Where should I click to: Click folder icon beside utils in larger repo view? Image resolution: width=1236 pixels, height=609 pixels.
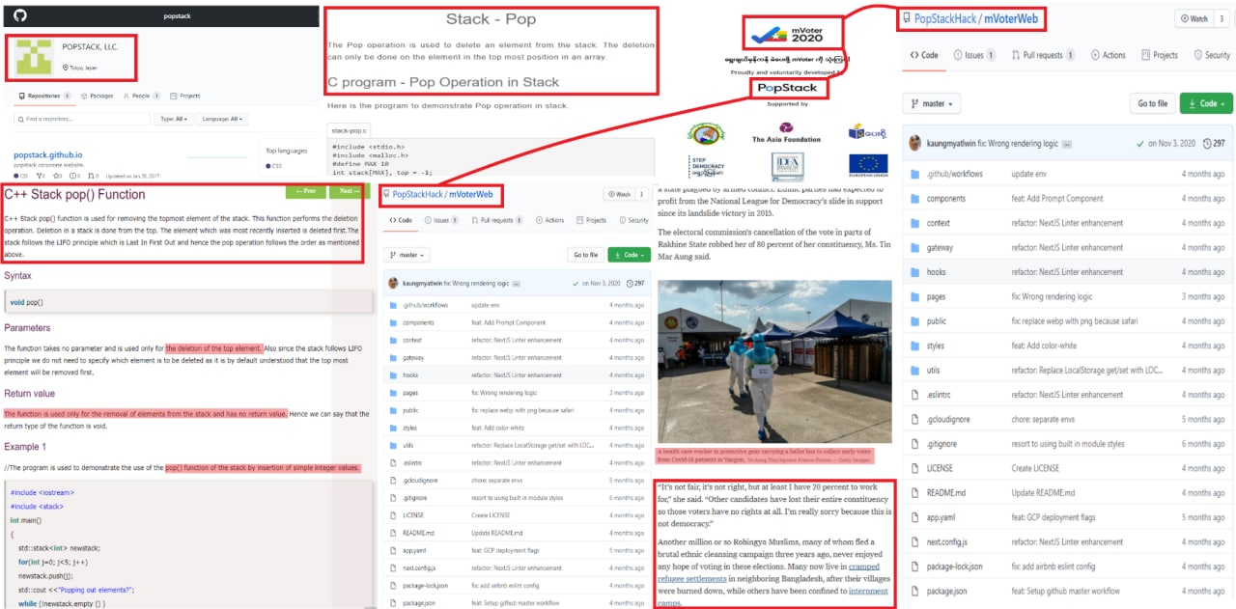pos(917,371)
